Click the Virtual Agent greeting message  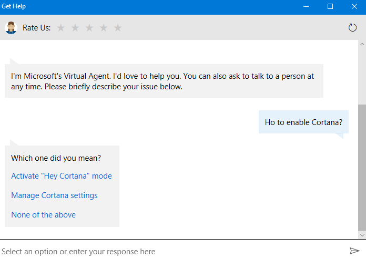pyautogui.click(x=164, y=81)
